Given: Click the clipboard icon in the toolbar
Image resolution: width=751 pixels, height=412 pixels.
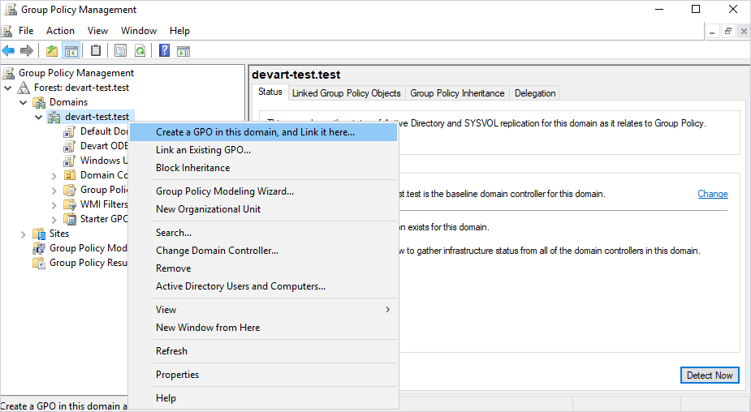Looking at the screenshot, I should [96, 51].
